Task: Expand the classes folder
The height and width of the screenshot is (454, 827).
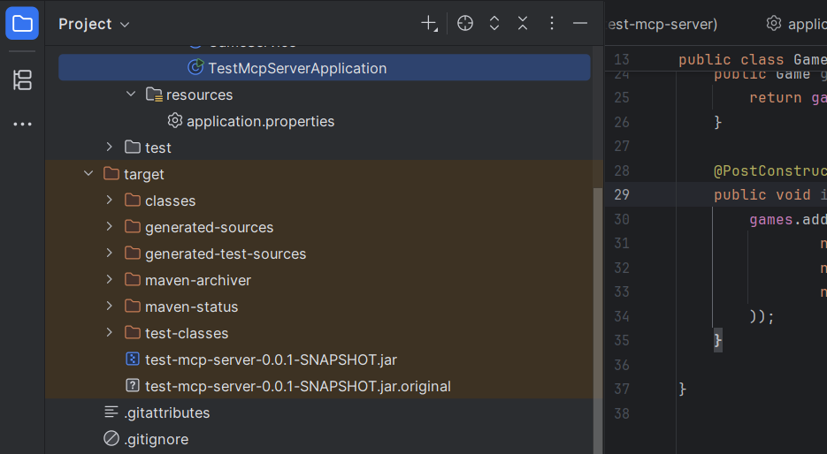Action: (x=109, y=201)
